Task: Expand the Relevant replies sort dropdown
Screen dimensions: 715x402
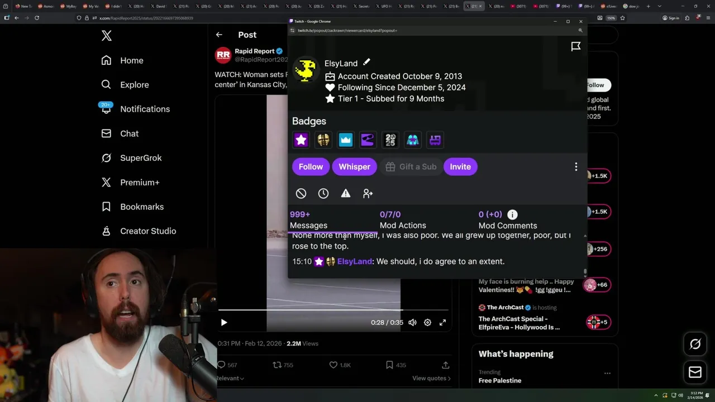Action: point(230,378)
